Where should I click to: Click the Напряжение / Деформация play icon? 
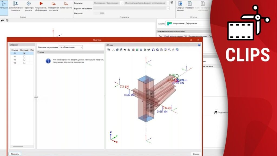click(x=41, y=4)
